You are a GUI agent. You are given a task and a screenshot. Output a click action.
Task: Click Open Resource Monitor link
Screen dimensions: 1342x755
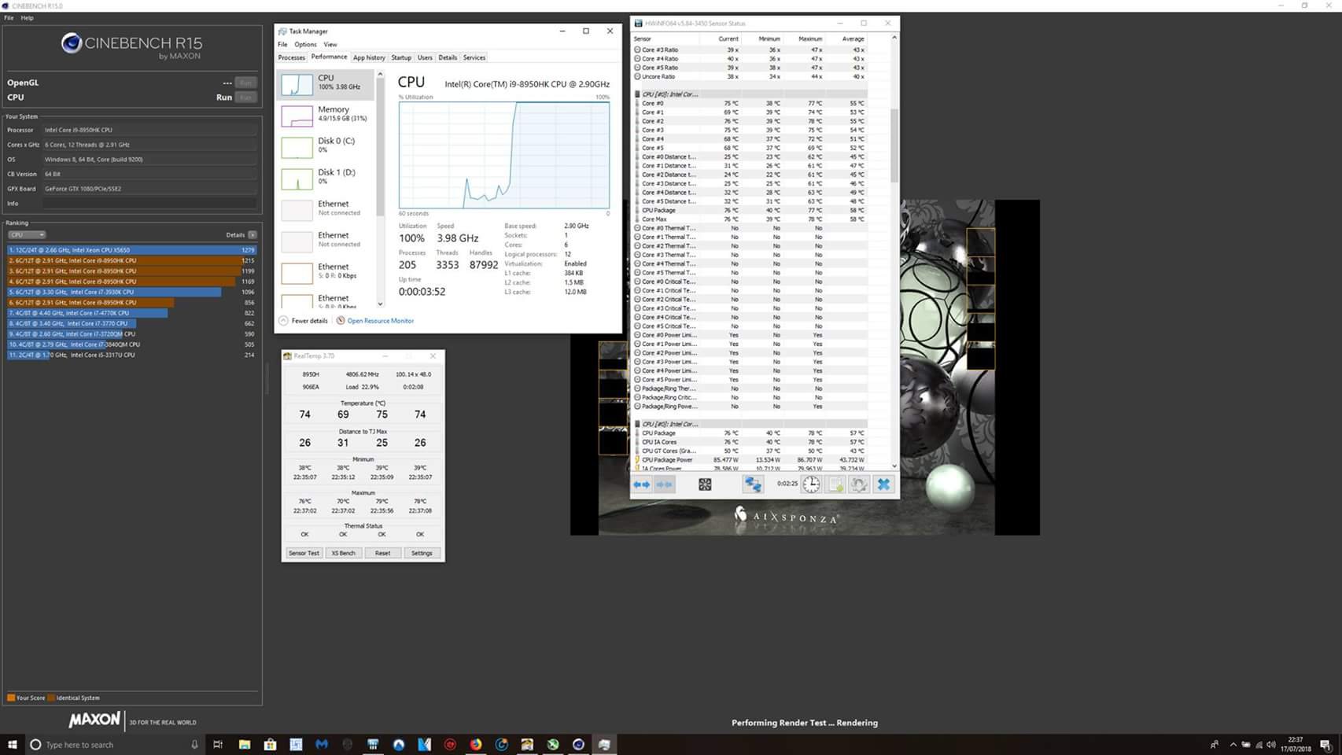click(x=381, y=321)
